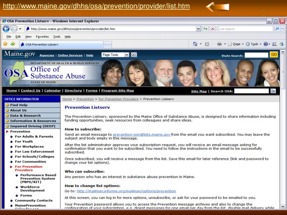Click the prevention-join@lists.maine.gov email link
Viewport: 287px width, 215px height.
(142, 134)
